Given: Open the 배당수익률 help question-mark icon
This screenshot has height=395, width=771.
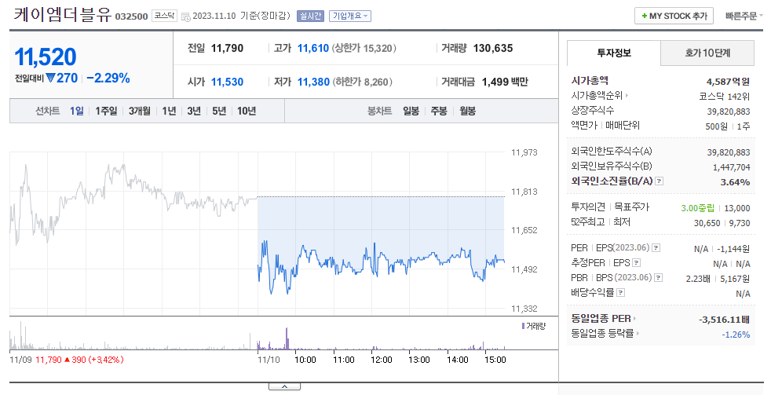Looking at the screenshot, I should (x=620, y=293).
